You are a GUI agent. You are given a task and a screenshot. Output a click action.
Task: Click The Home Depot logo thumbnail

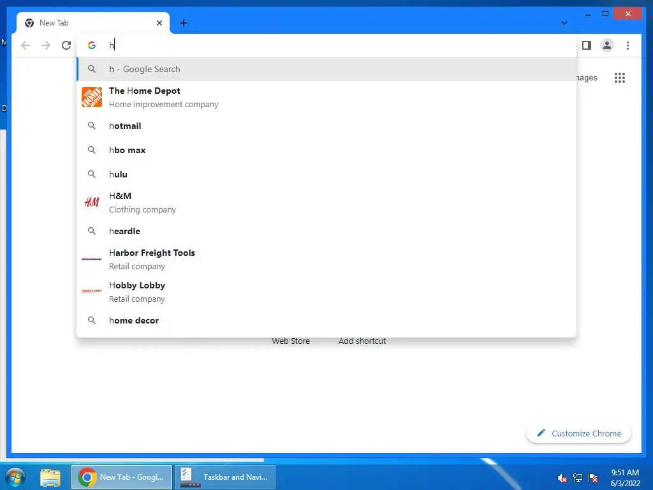pos(92,97)
